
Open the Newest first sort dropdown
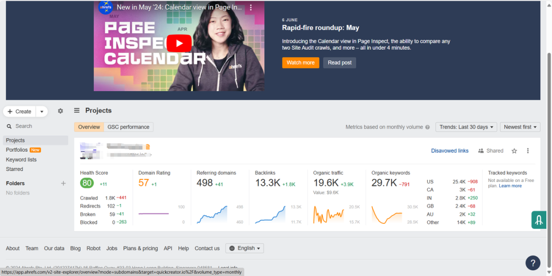click(x=520, y=127)
